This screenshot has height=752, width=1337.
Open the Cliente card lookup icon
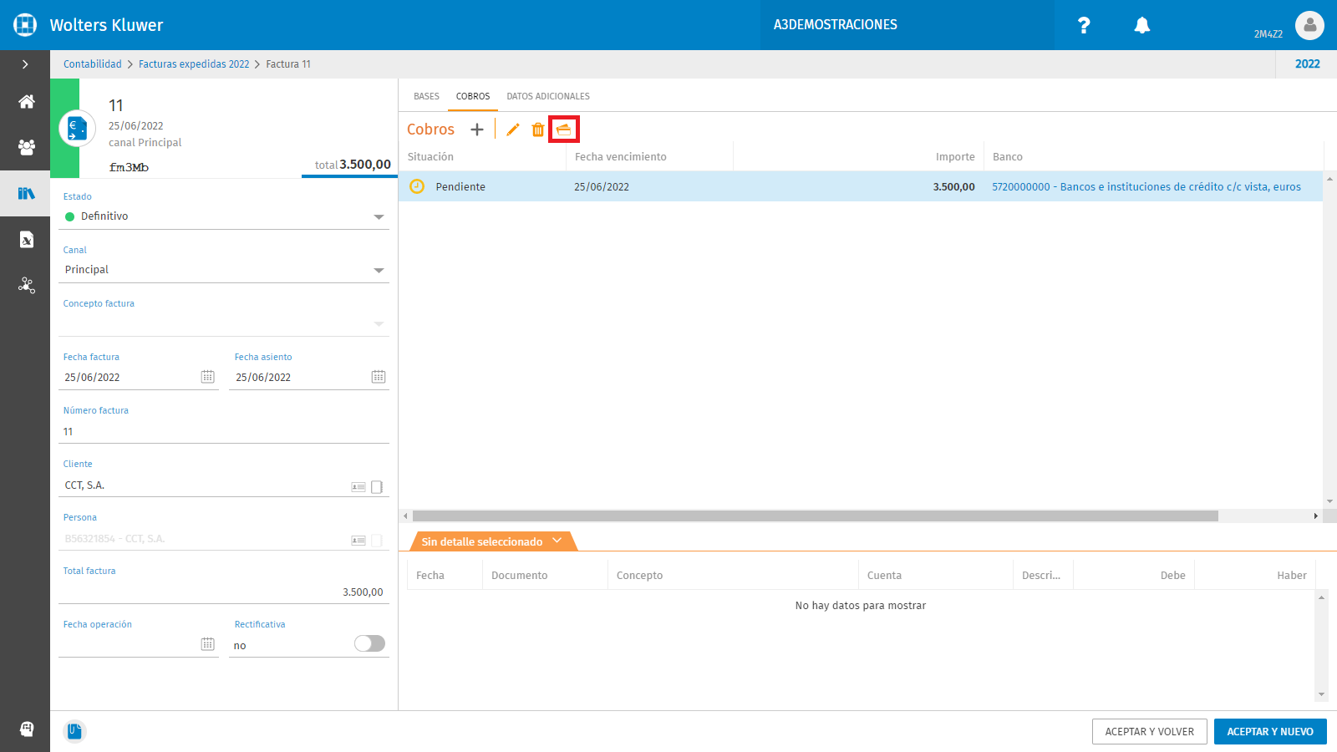(358, 486)
